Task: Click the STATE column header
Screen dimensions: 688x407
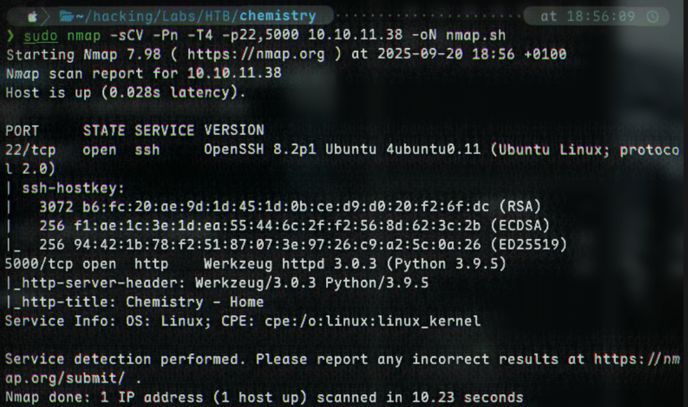Action: pyautogui.click(x=104, y=130)
